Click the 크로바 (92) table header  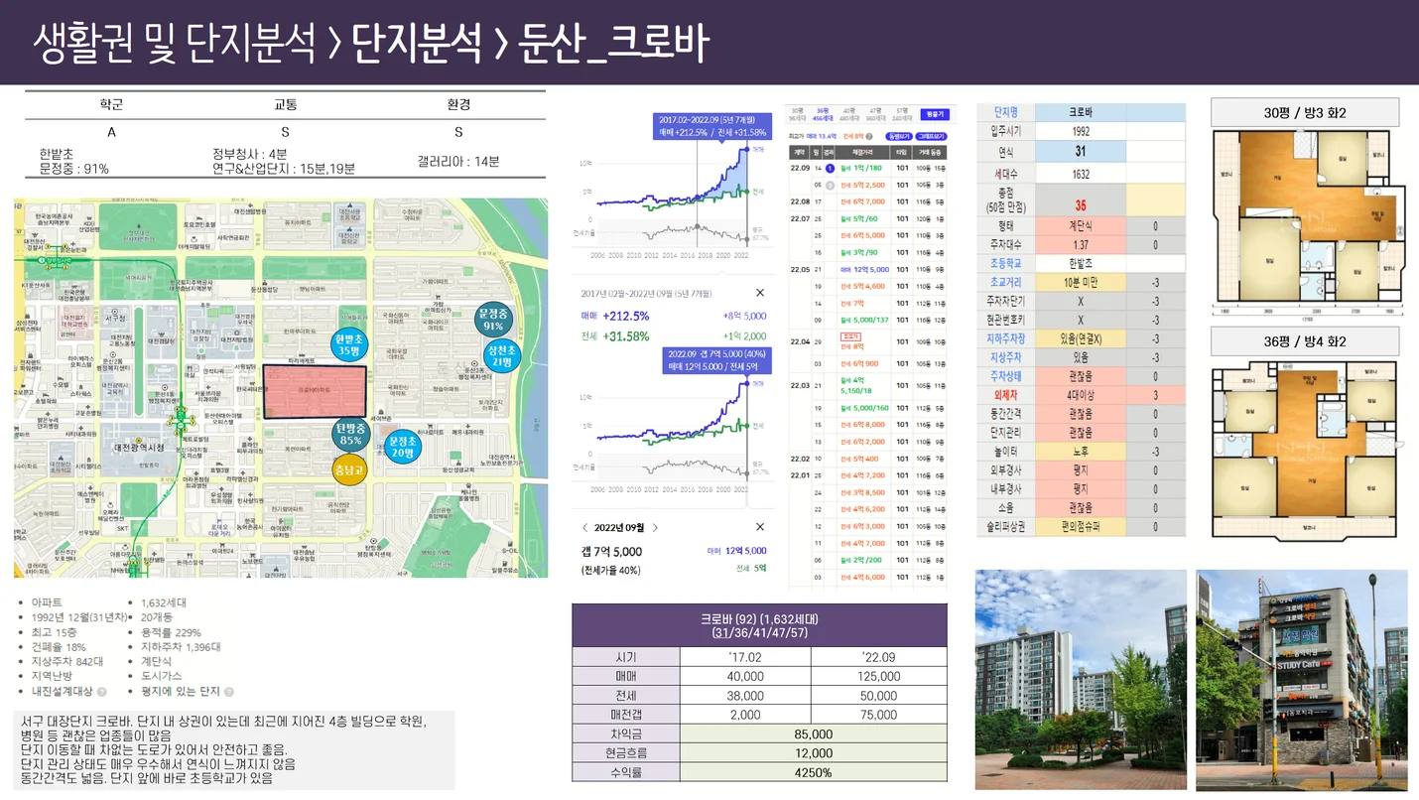pos(759,625)
